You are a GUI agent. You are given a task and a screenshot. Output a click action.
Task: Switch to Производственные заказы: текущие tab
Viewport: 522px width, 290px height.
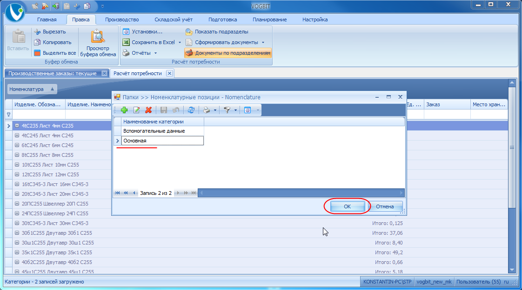click(53, 73)
